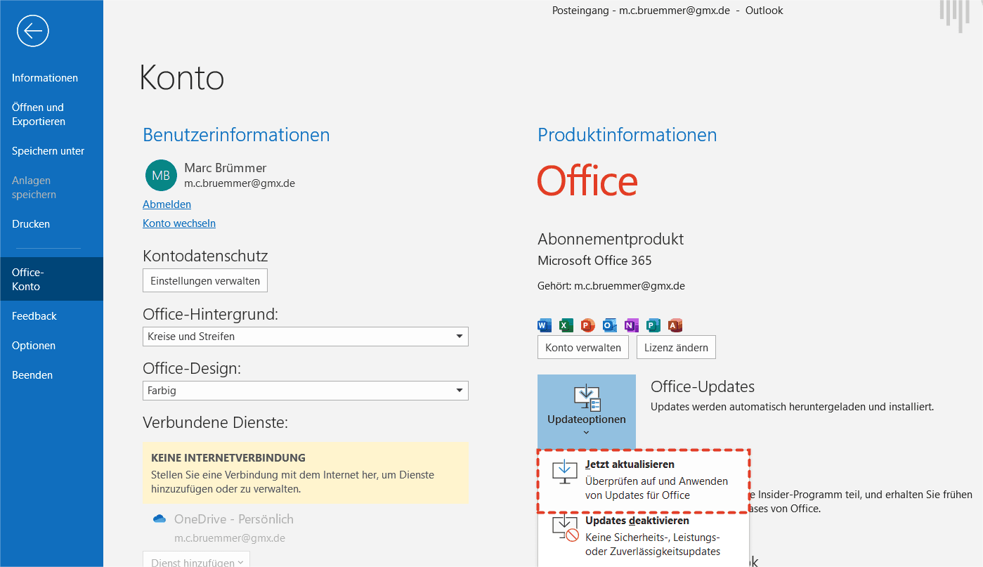Collapse the Updateoptionen dropdown button
983x567 pixels.
coord(587,412)
